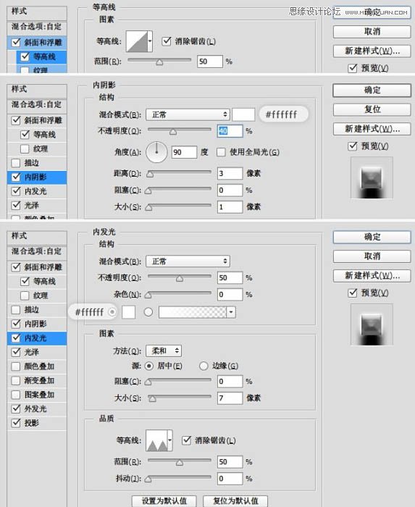Click style preview thumbnail in 内阴影 panel
This screenshot has width=415, height=507.
(372, 177)
